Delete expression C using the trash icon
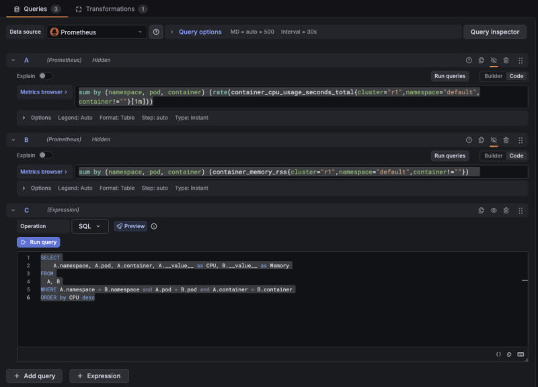The height and width of the screenshot is (387, 538). pos(506,211)
